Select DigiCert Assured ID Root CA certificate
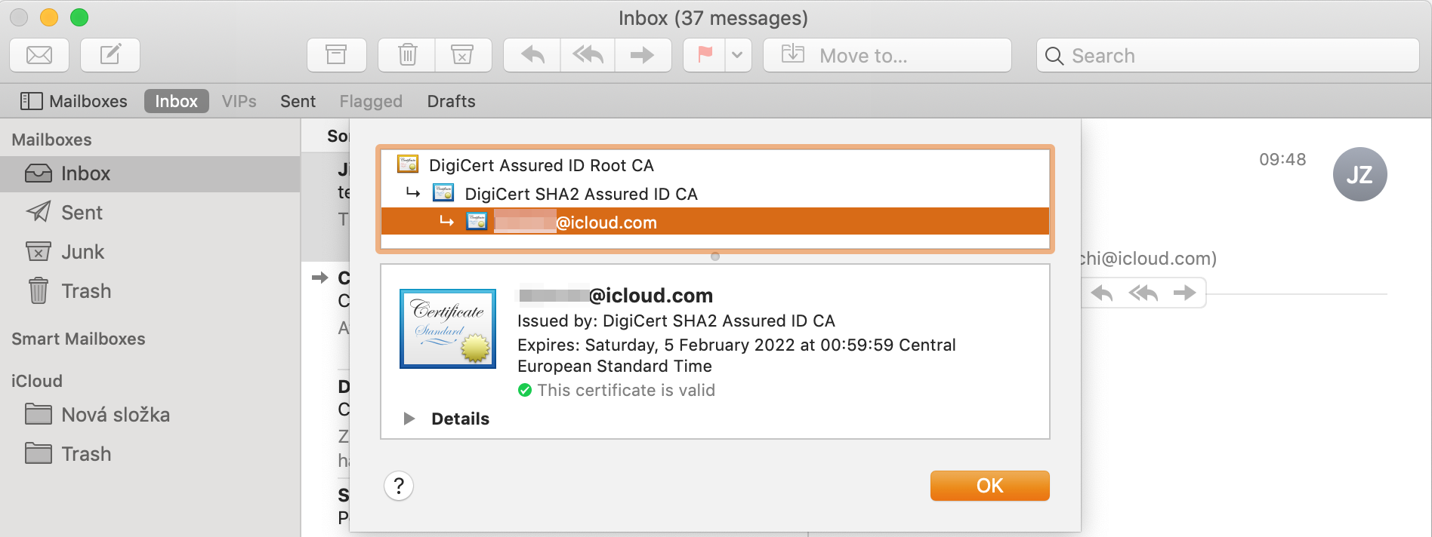1432x537 pixels. [541, 165]
